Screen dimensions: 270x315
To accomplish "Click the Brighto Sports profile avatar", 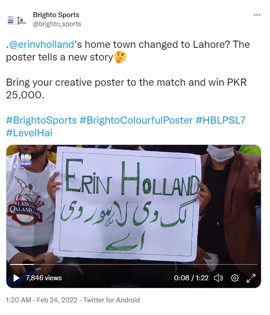I will [17, 20].
